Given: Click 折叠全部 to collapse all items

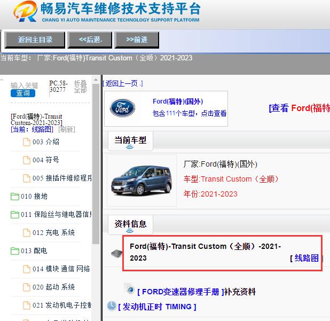Looking at the screenshot, I should (81, 87).
